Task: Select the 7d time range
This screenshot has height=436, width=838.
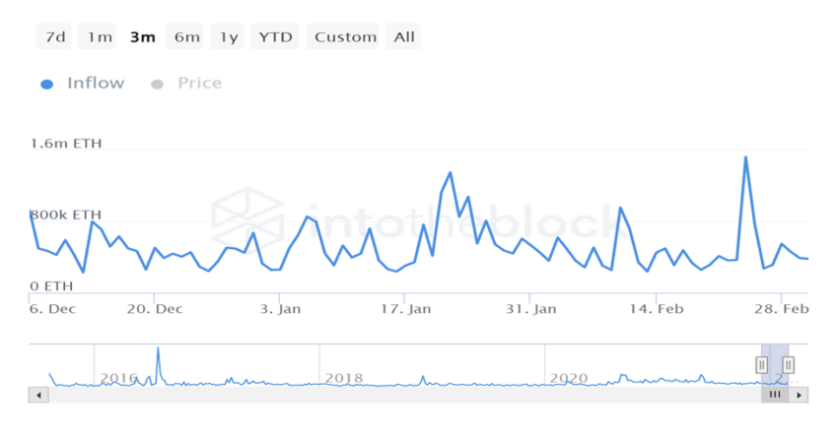Action: (54, 36)
